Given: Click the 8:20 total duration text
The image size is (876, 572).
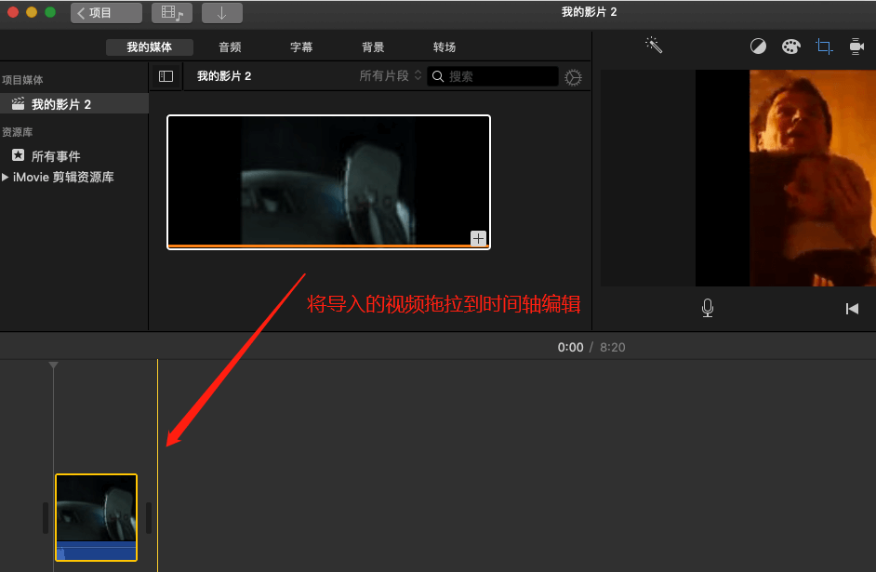Looking at the screenshot, I should click(x=612, y=348).
